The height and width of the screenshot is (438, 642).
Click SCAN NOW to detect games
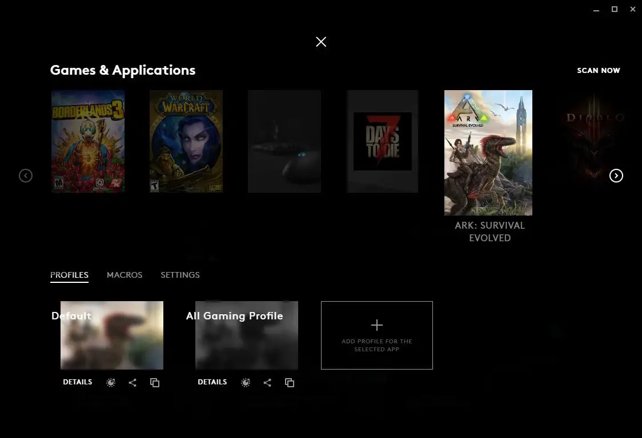tap(598, 70)
